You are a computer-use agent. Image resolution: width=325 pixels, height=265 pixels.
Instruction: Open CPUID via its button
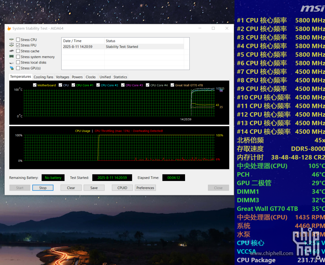122,188
